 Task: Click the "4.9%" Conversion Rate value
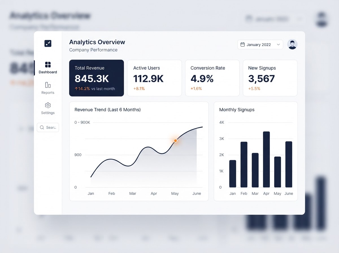[x=202, y=78]
